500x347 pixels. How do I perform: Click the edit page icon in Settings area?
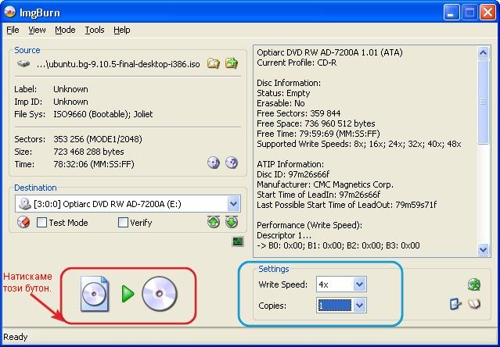tap(455, 304)
